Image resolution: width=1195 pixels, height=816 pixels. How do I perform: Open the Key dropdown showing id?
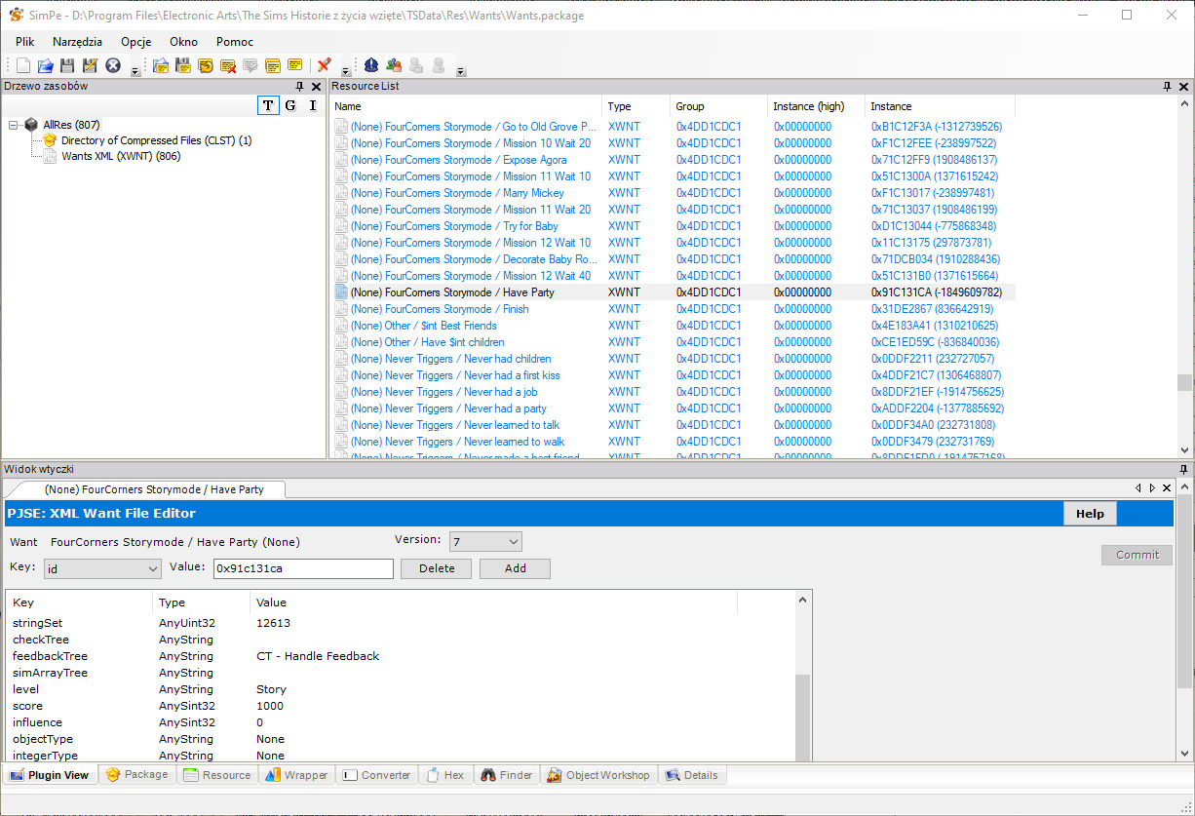tap(101, 568)
